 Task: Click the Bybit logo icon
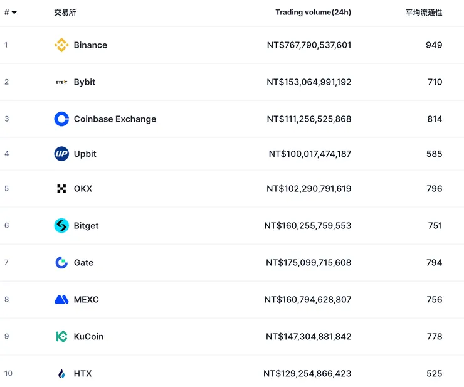point(61,82)
